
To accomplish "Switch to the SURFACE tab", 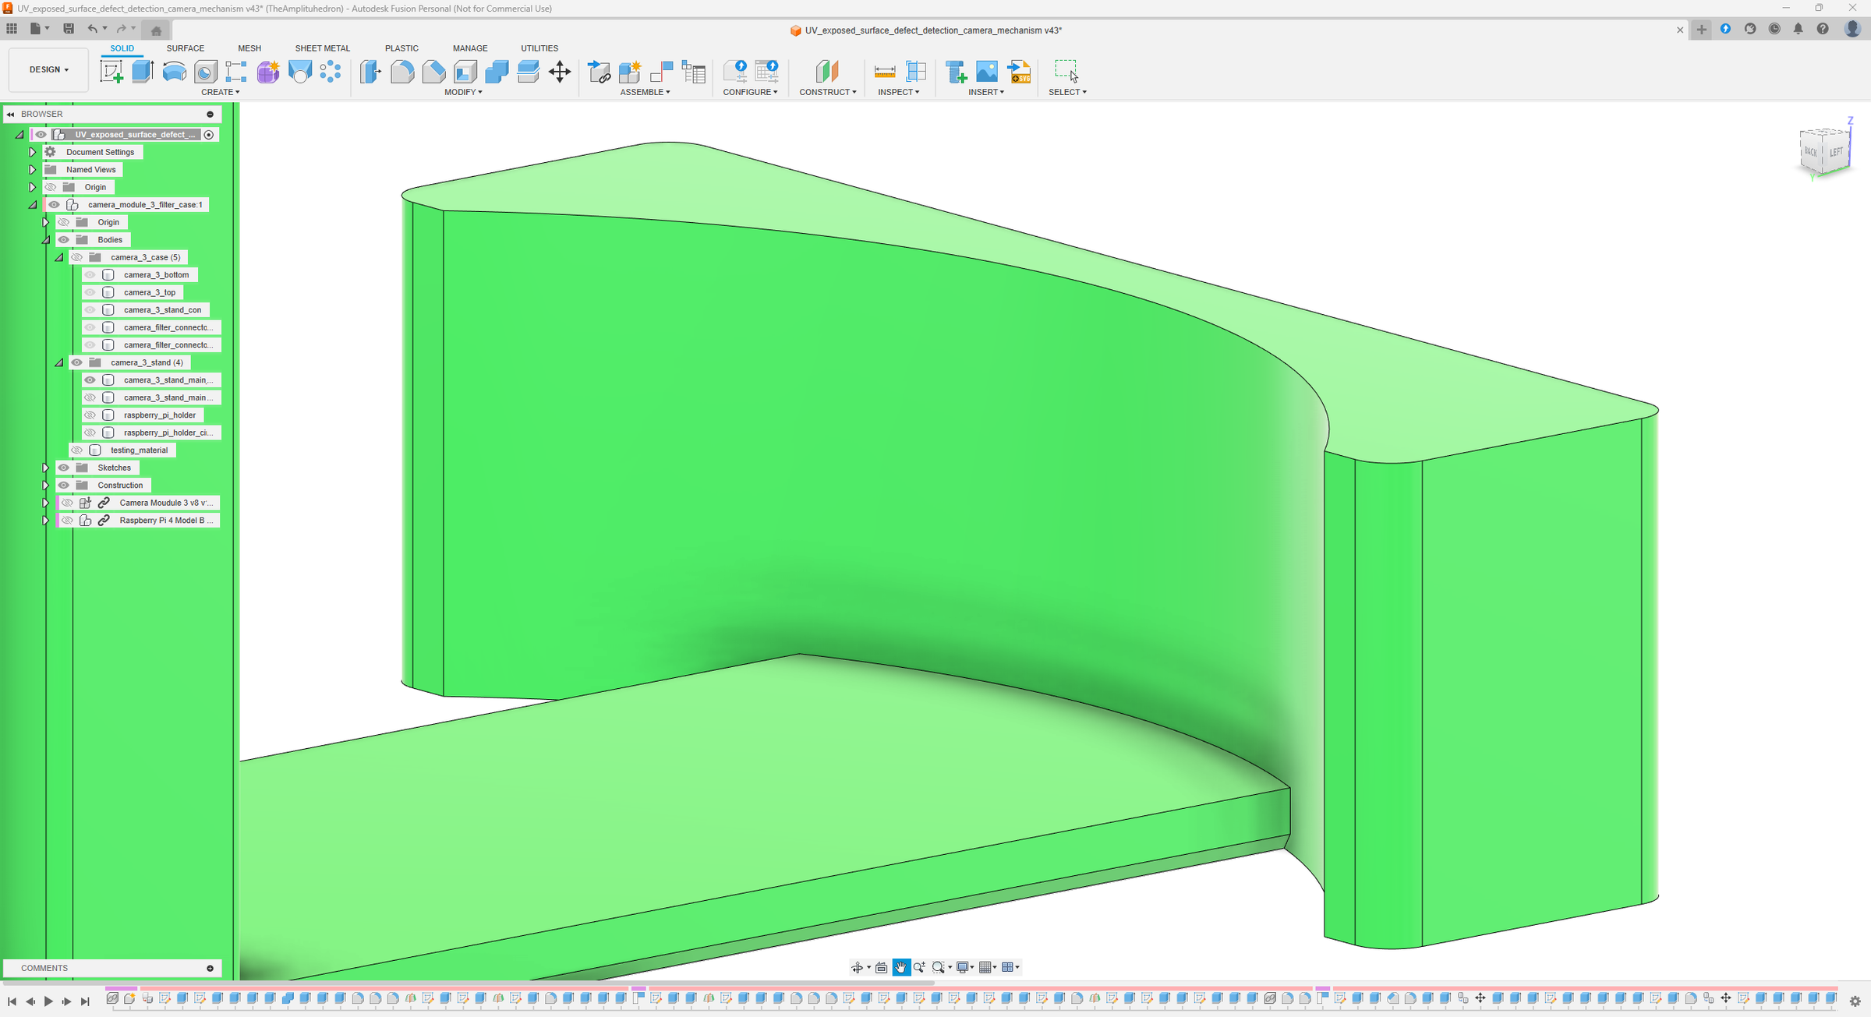I will [x=186, y=48].
